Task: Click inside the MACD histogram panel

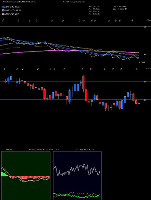Action: point(26,176)
